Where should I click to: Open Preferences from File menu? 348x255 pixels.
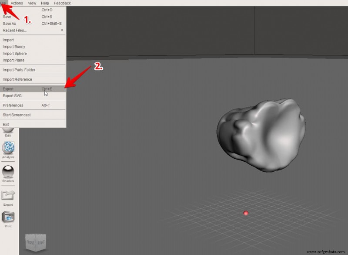click(x=33, y=105)
